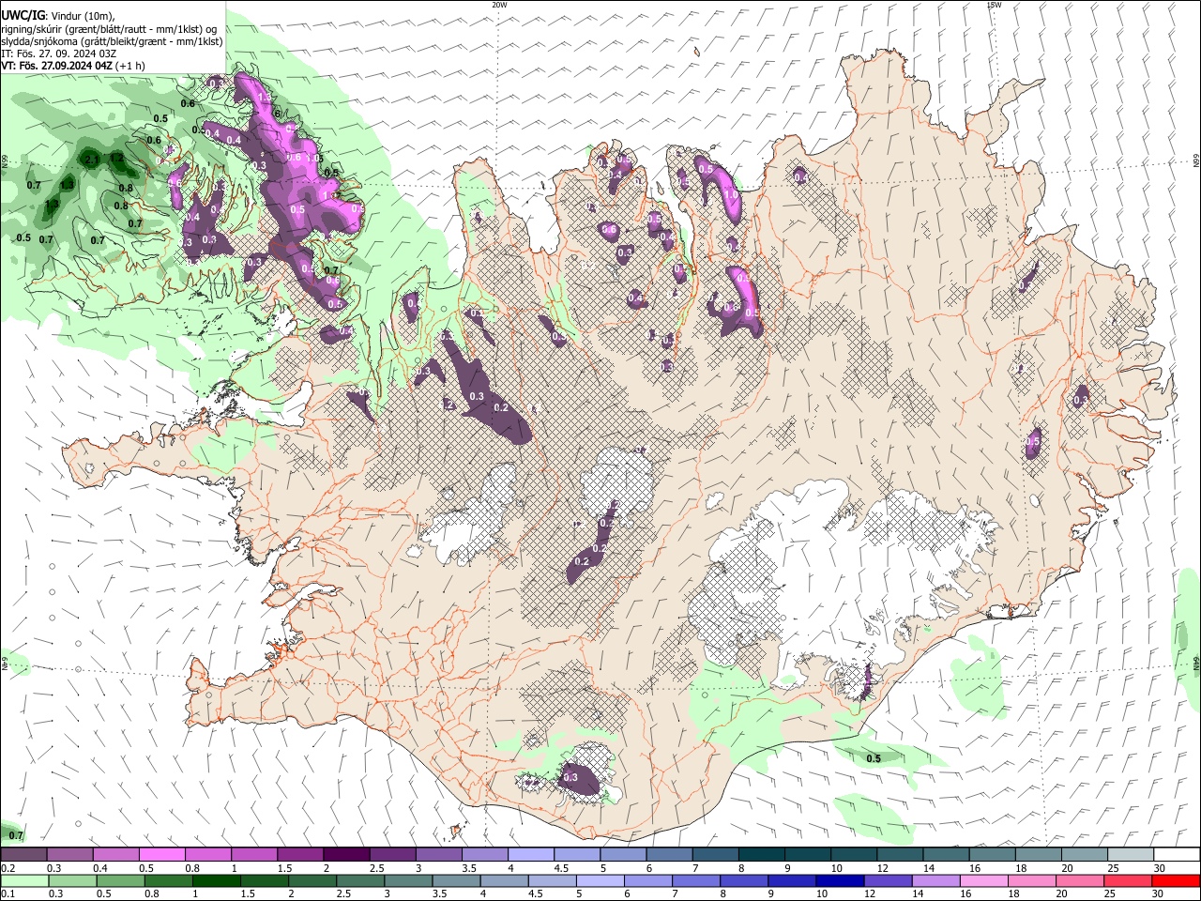Click the "slydda/snjókoma" description line in the header
Viewport: 1201px width, 901px height.
112,41
